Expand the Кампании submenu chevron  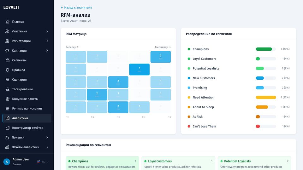[x=47, y=50]
